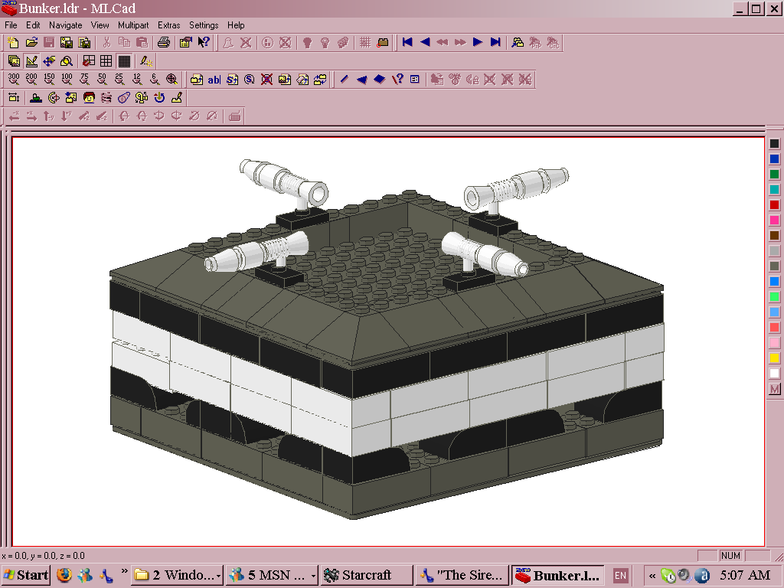Screen dimensions: 784x588
Task: Set zoom to 300 percent
Action: 14,79
